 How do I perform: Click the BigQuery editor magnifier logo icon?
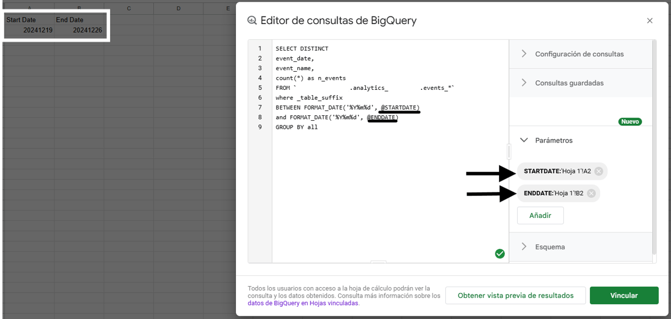pyautogui.click(x=252, y=21)
